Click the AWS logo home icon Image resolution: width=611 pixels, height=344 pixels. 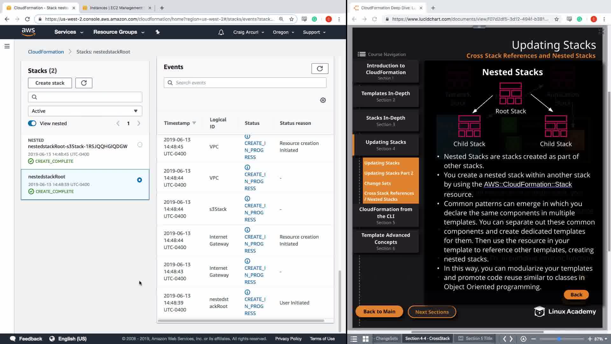(x=28, y=32)
